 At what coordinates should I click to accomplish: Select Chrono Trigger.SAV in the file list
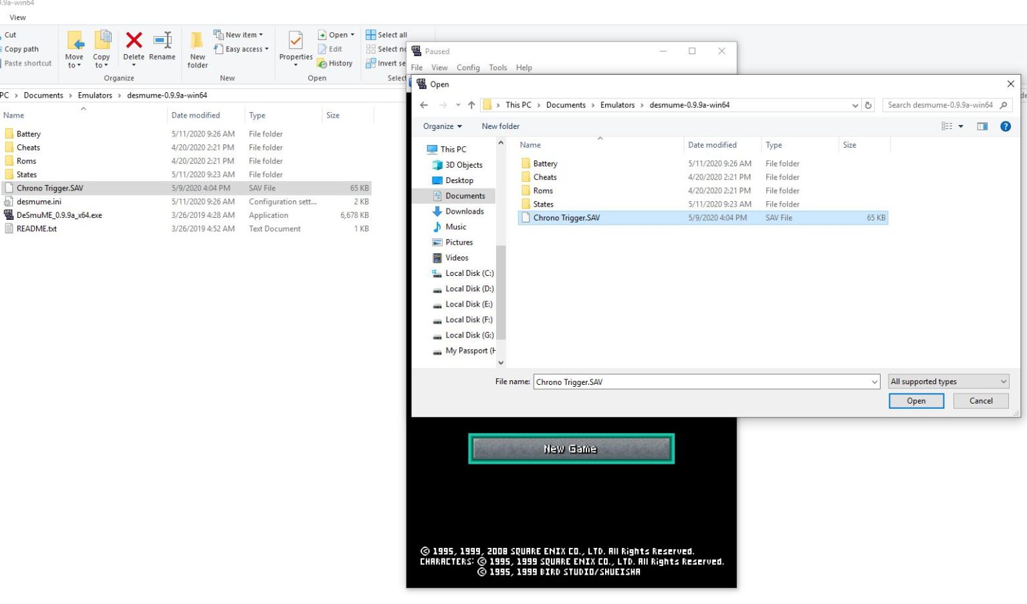coord(567,217)
